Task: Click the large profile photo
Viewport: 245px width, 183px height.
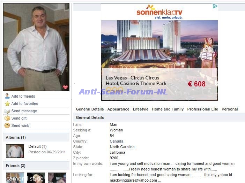Action: pyautogui.click(x=36, y=47)
